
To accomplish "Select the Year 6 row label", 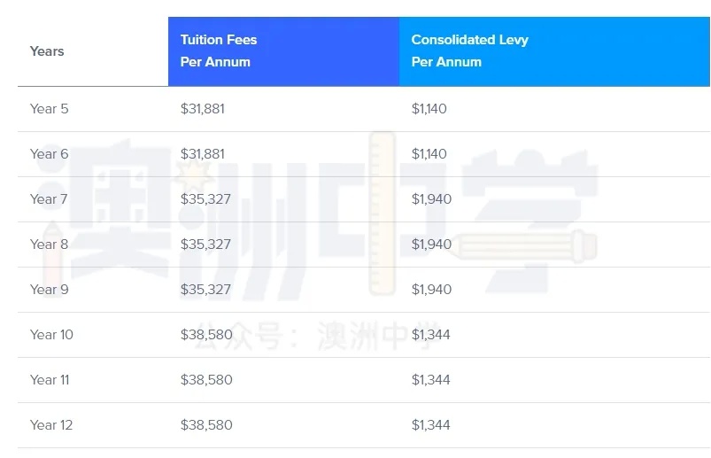I will click(x=49, y=154).
